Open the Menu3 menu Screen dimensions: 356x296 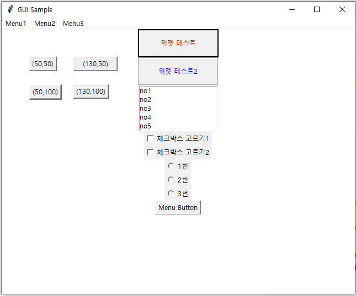tap(73, 23)
